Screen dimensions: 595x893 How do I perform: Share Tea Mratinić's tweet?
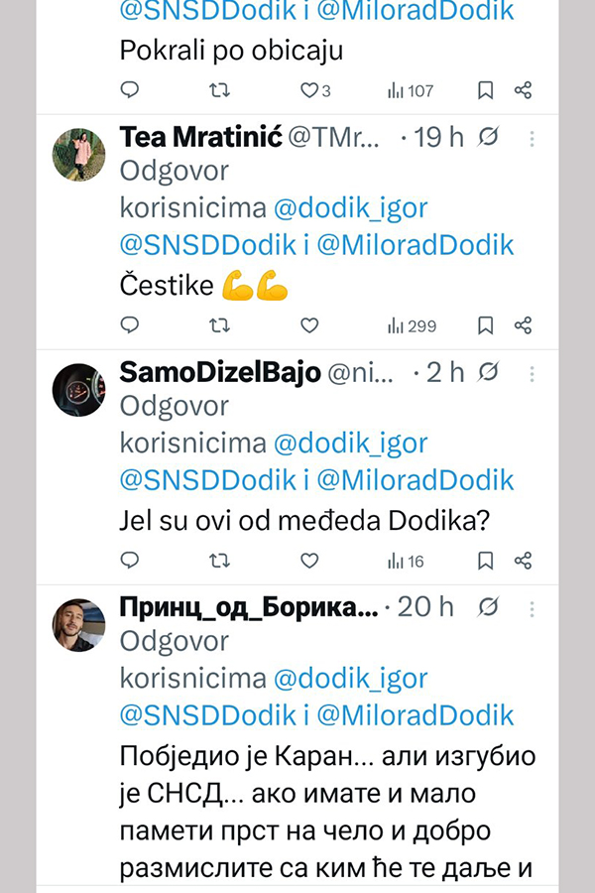pyautogui.click(x=524, y=325)
